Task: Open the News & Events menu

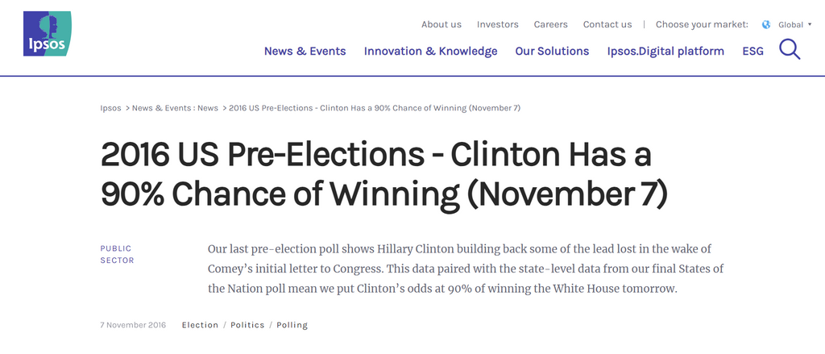Action: tap(305, 51)
